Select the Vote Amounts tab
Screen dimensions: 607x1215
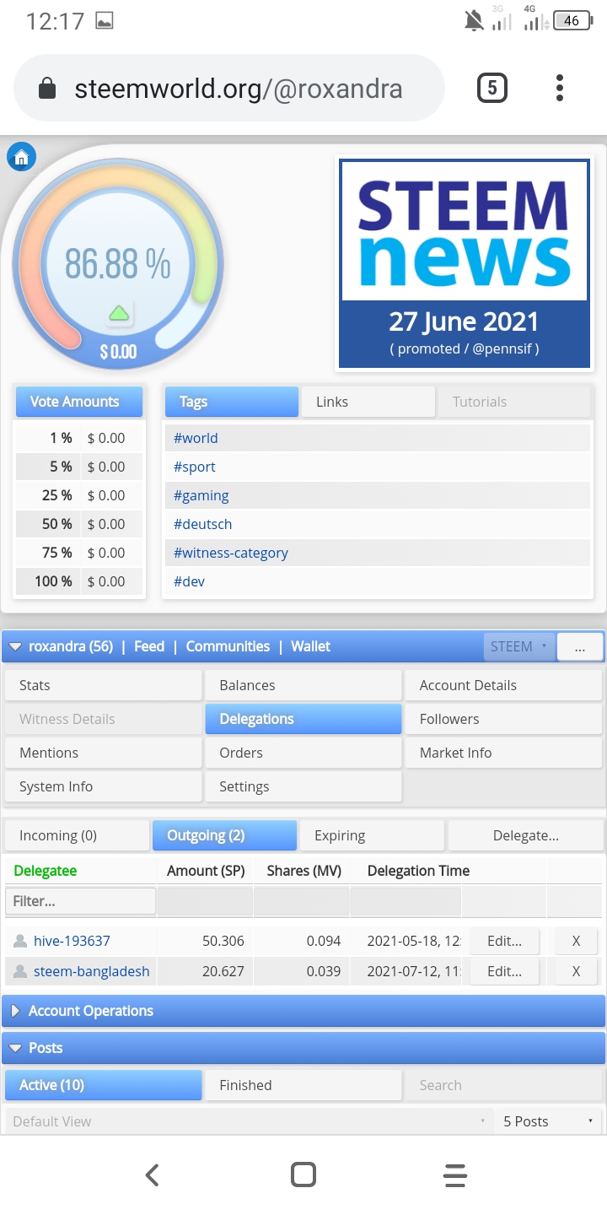pos(79,402)
